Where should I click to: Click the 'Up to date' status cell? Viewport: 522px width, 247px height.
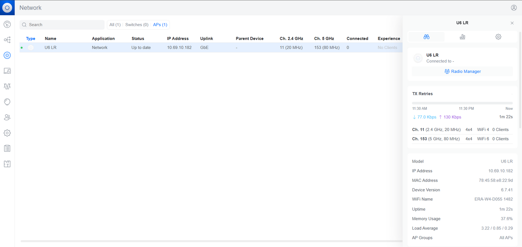[141, 48]
